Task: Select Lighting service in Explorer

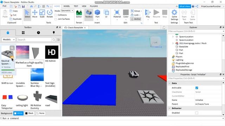Action: 179,60
